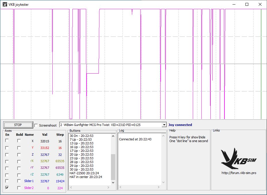Enable the Slider1 axis checkbox
This screenshot has width=267, height=195.
pyautogui.click(x=7, y=181)
